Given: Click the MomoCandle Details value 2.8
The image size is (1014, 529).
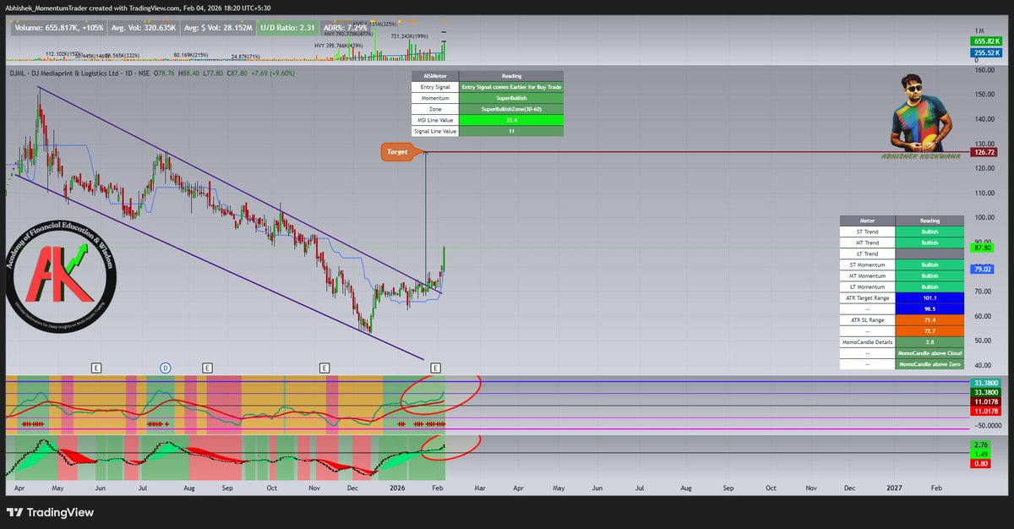Looking at the screenshot, I should 929,342.
